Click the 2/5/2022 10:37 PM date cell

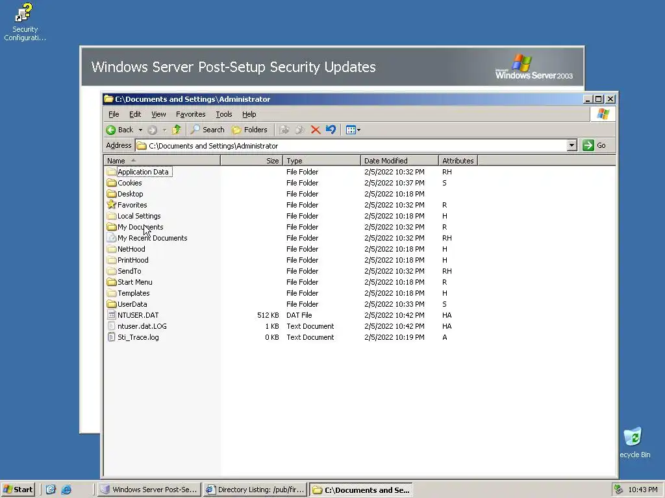394,183
